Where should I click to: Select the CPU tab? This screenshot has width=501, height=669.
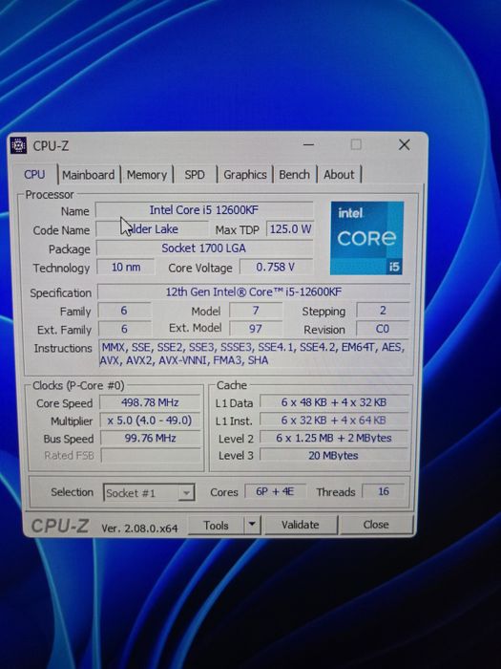pos(34,175)
